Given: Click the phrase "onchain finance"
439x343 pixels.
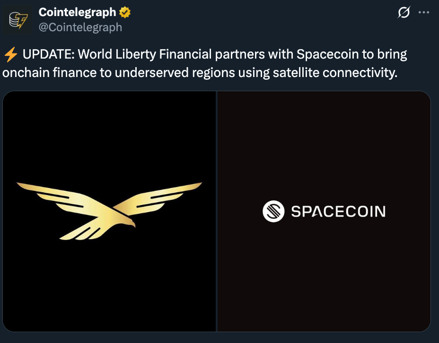Looking at the screenshot, I should (43, 74).
